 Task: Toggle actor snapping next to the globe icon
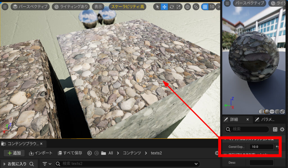click(196, 7)
